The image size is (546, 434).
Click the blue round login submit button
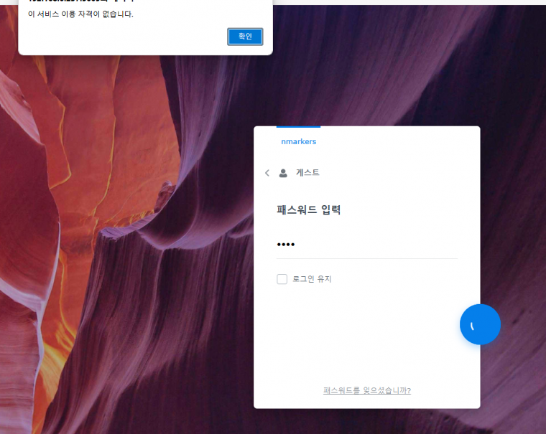(480, 324)
